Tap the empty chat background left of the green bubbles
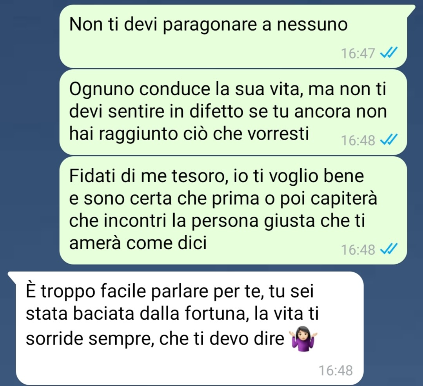The width and height of the screenshot is (423, 386). point(30,135)
